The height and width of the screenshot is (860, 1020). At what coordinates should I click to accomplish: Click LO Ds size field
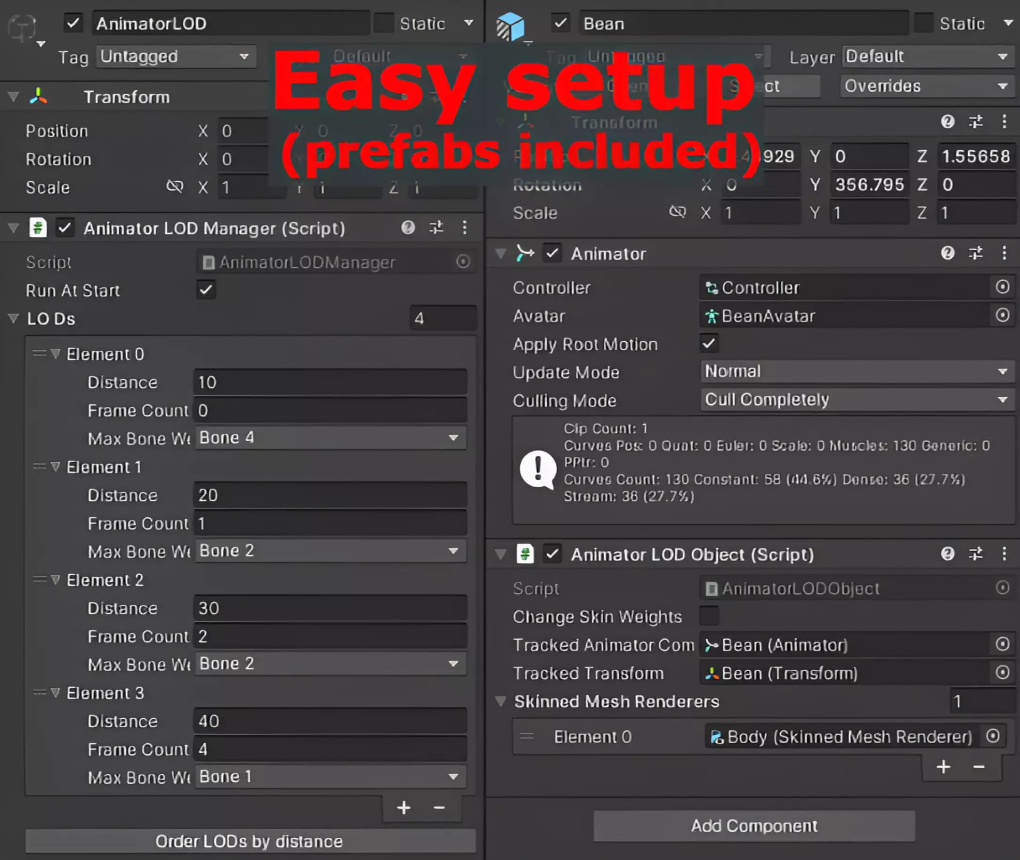443,318
